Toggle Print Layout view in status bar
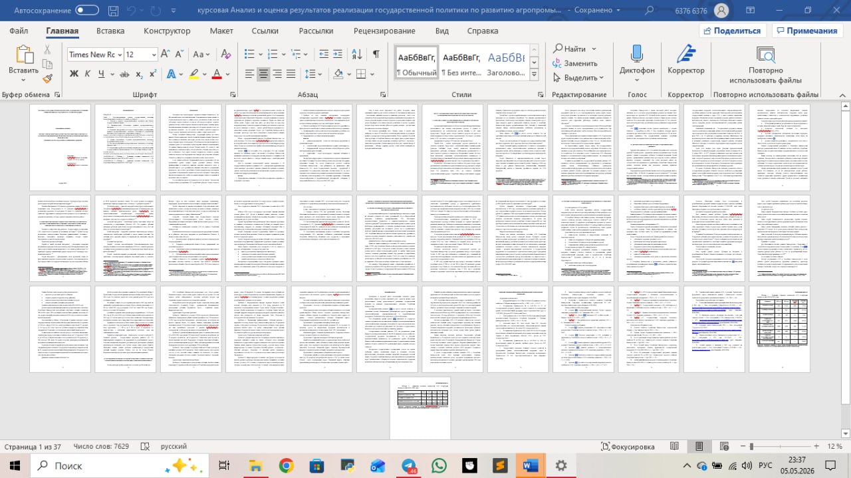Image resolution: width=851 pixels, height=478 pixels. pyautogui.click(x=699, y=446)
